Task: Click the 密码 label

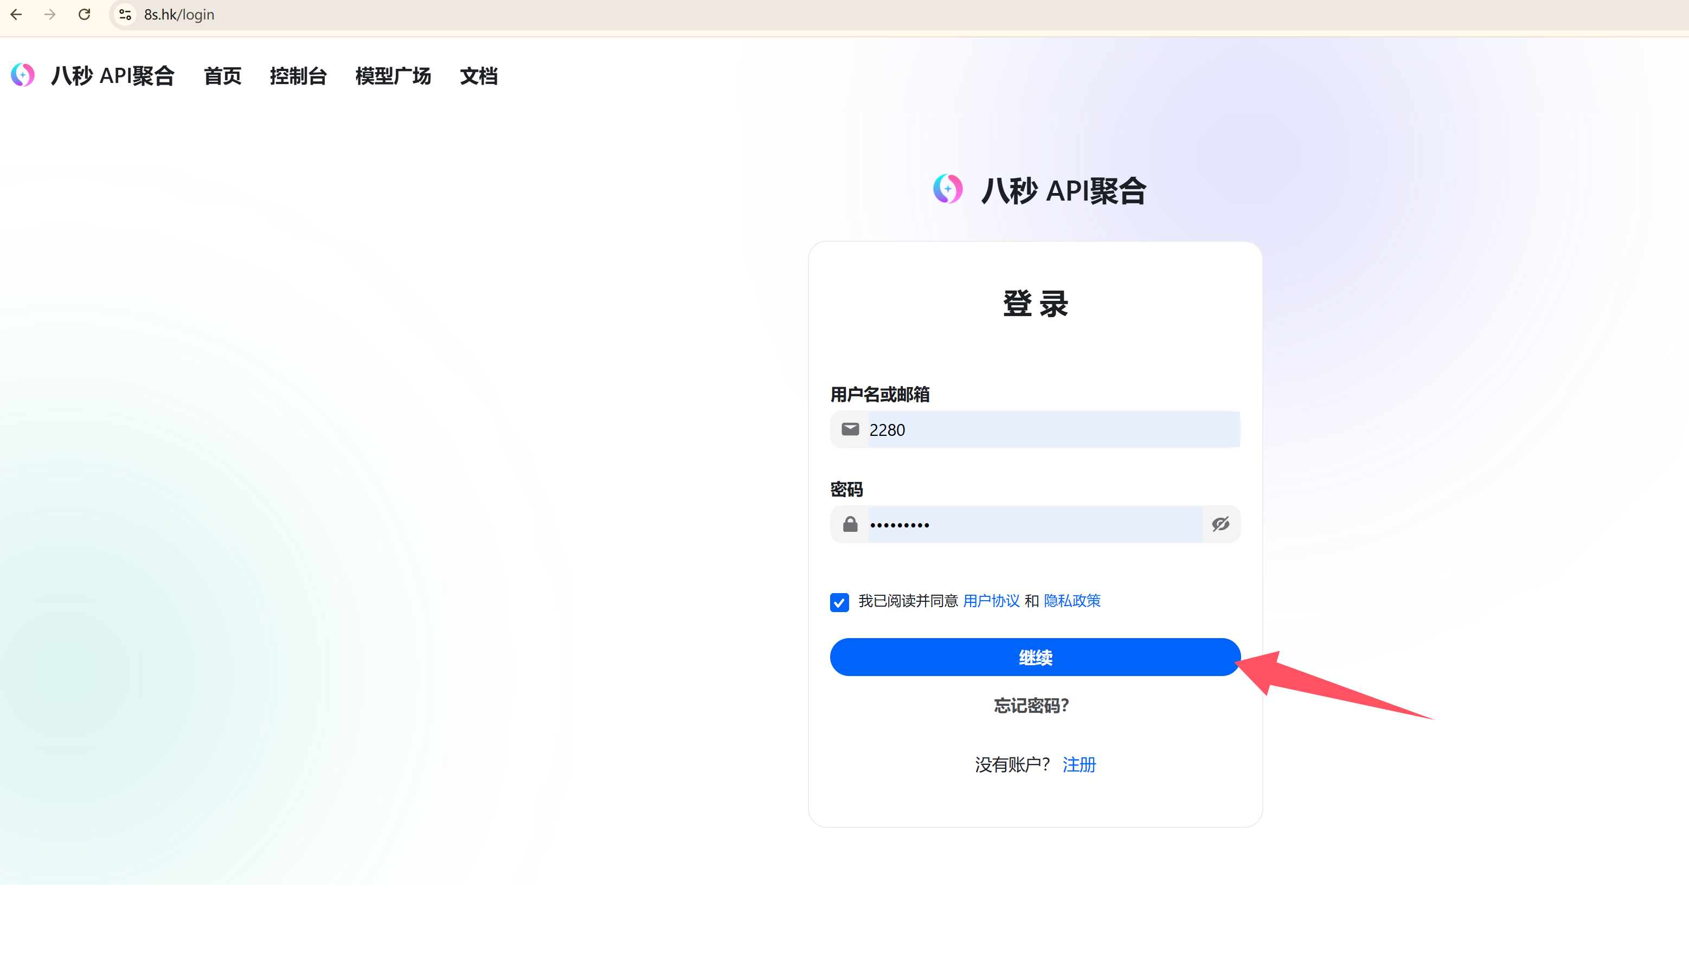Action: [x=846, y=489]
